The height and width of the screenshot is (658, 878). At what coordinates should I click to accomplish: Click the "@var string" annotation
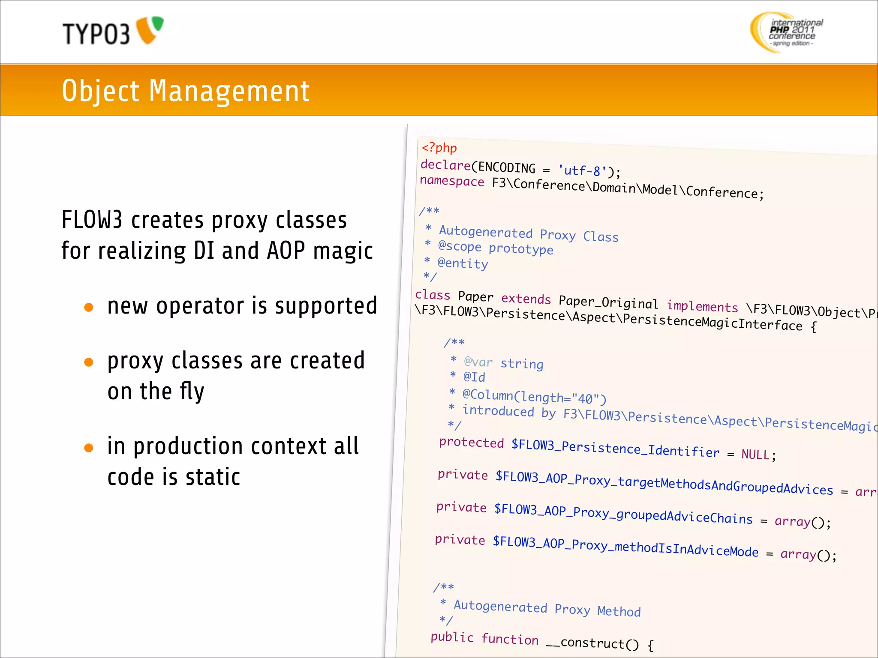click(503, 363)
